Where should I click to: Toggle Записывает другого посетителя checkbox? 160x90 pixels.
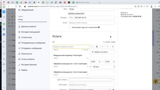69,27
